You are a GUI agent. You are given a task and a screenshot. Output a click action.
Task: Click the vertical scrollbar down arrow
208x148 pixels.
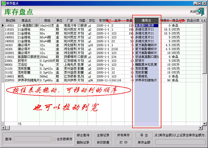tap(205, 123)
